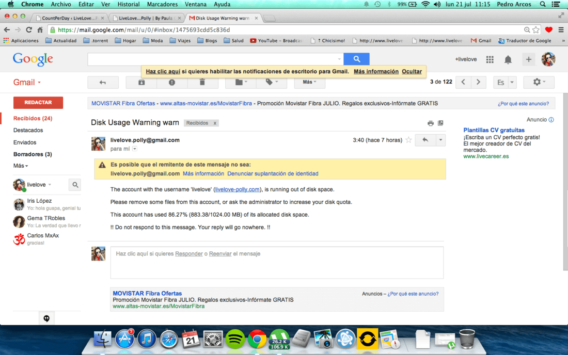Image resolution: width=568 pixels, height=355 pixels.
Task: Open the Move to folder dropdown
Action: [241, 82]
